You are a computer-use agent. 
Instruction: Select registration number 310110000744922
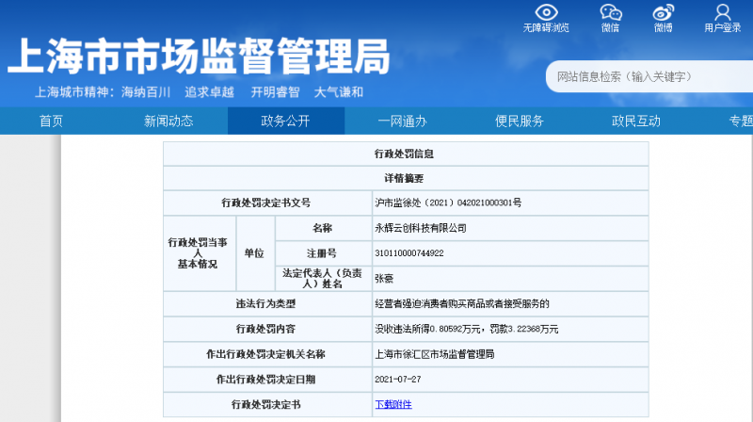(409, 253)
